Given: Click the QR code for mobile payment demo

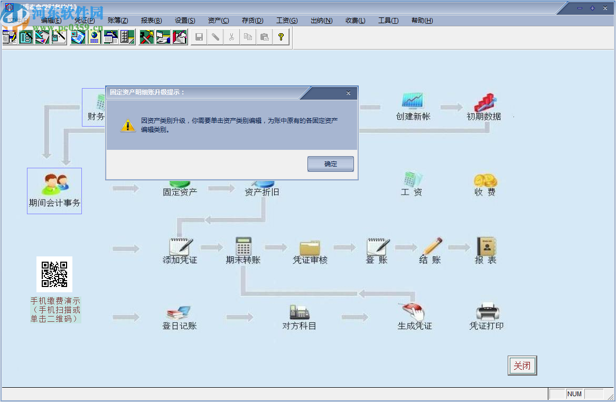Looking at the screenshot, I should 54,274.
